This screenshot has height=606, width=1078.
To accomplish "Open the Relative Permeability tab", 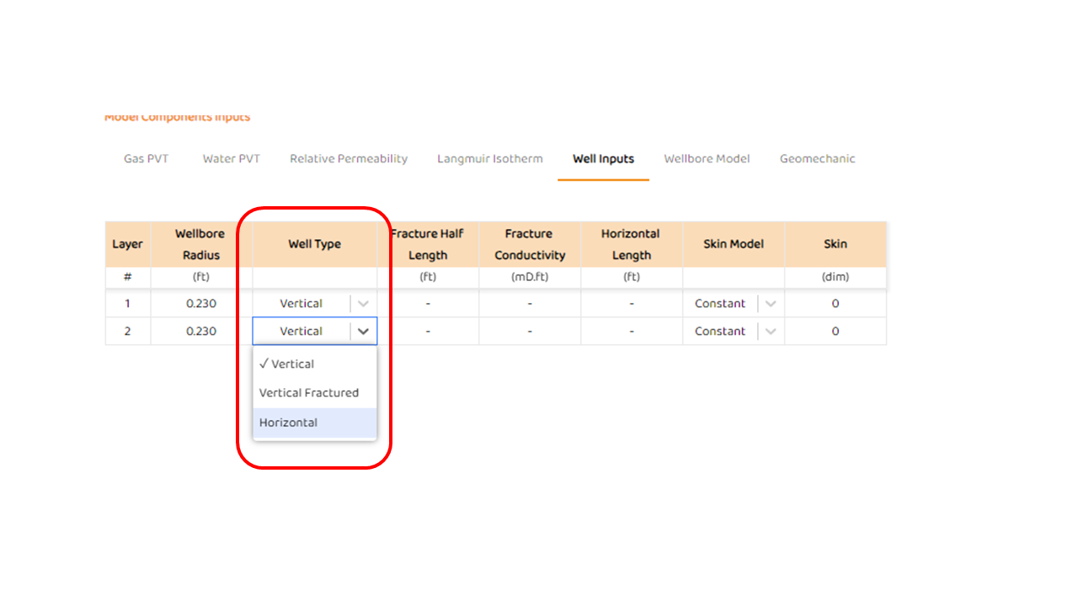I will [349, 159].
